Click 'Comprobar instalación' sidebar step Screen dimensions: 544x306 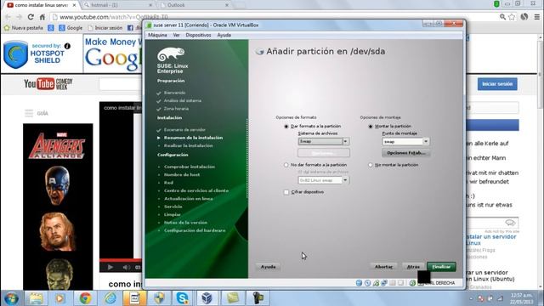pyautogui.click(x=190, y=167)
